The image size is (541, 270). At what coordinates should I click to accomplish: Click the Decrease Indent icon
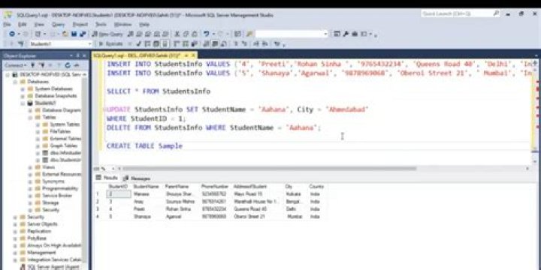257,43
